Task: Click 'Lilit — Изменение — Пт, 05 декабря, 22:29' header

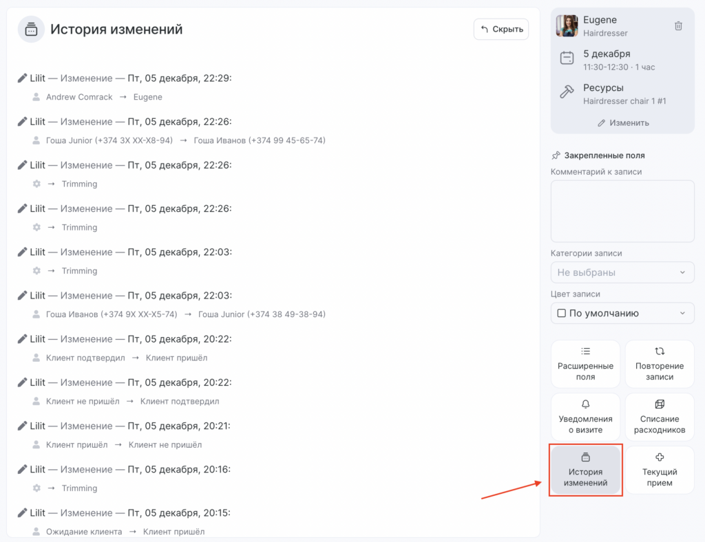Action: [131, 78]
